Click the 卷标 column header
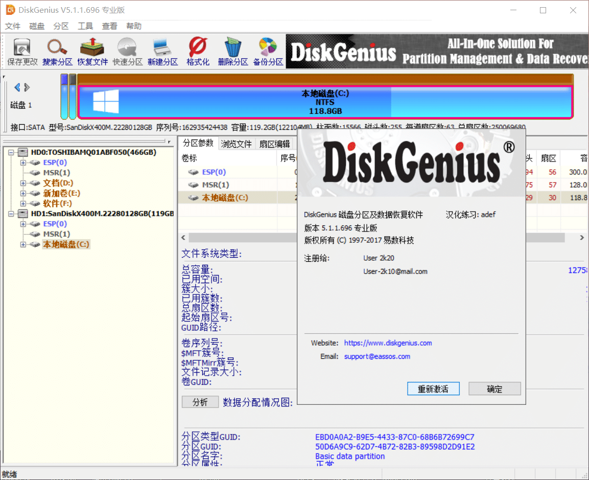This screenshot has width=589, height=480. point(228,158)
